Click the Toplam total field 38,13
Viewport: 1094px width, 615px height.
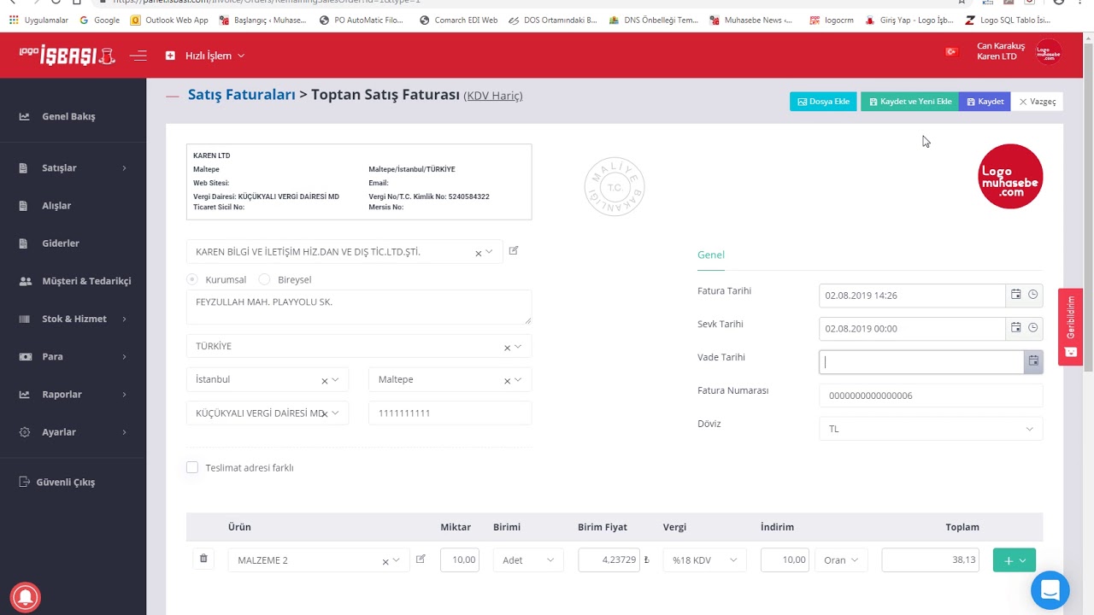(x=931, y=560)
